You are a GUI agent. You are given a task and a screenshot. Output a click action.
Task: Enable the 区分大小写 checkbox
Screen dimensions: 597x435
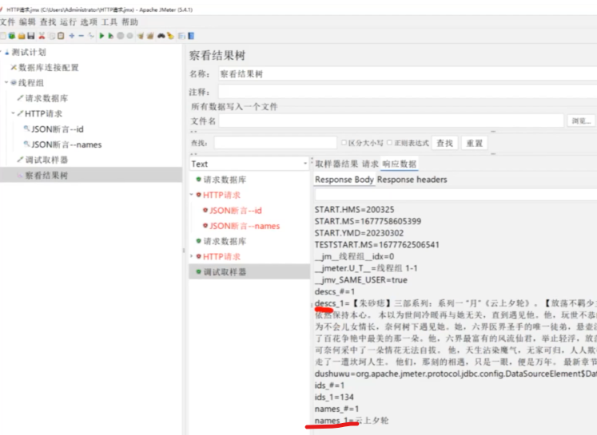(x=344, y=143)
